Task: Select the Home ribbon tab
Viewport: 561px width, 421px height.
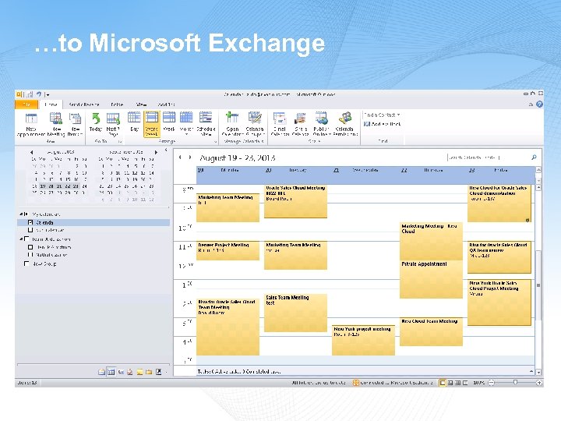Action: coord(51,104)
